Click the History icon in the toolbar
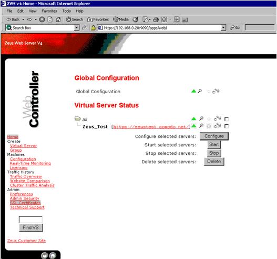The width and height of the screenshot is (277, 259). 136,19
